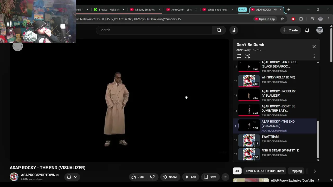Viewport: 333px width, 187px height.
Task: Play SWAT TEAM playlist item
Action: (x=275, y=140)
